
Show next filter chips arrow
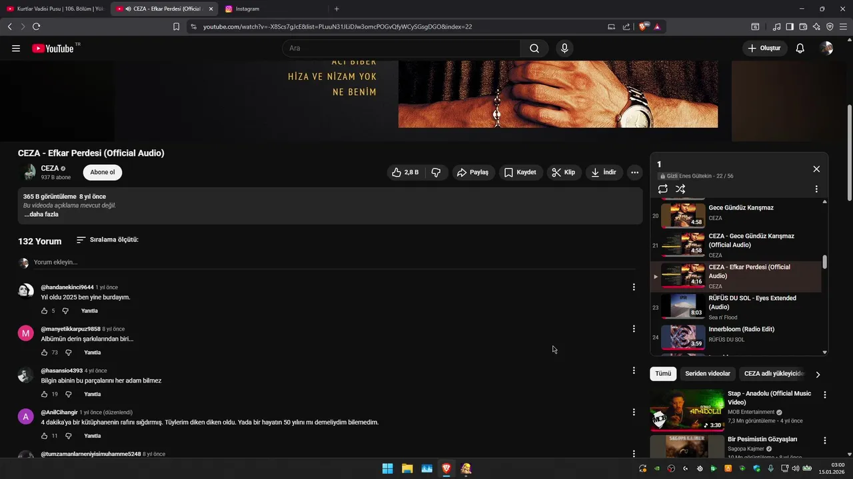pyautogui.click(x=818, y=375)
